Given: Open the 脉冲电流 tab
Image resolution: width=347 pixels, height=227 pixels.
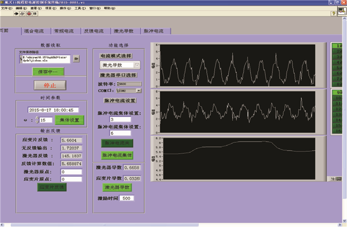Looking at the screenshot, I should 153,31.
